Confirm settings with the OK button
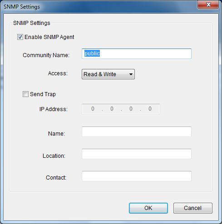 click(148, 208)
